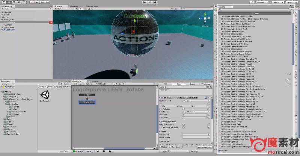This screenshot has width=300, height=156.
Task: Click the editor Pause button at top
Action: (149, 2)
